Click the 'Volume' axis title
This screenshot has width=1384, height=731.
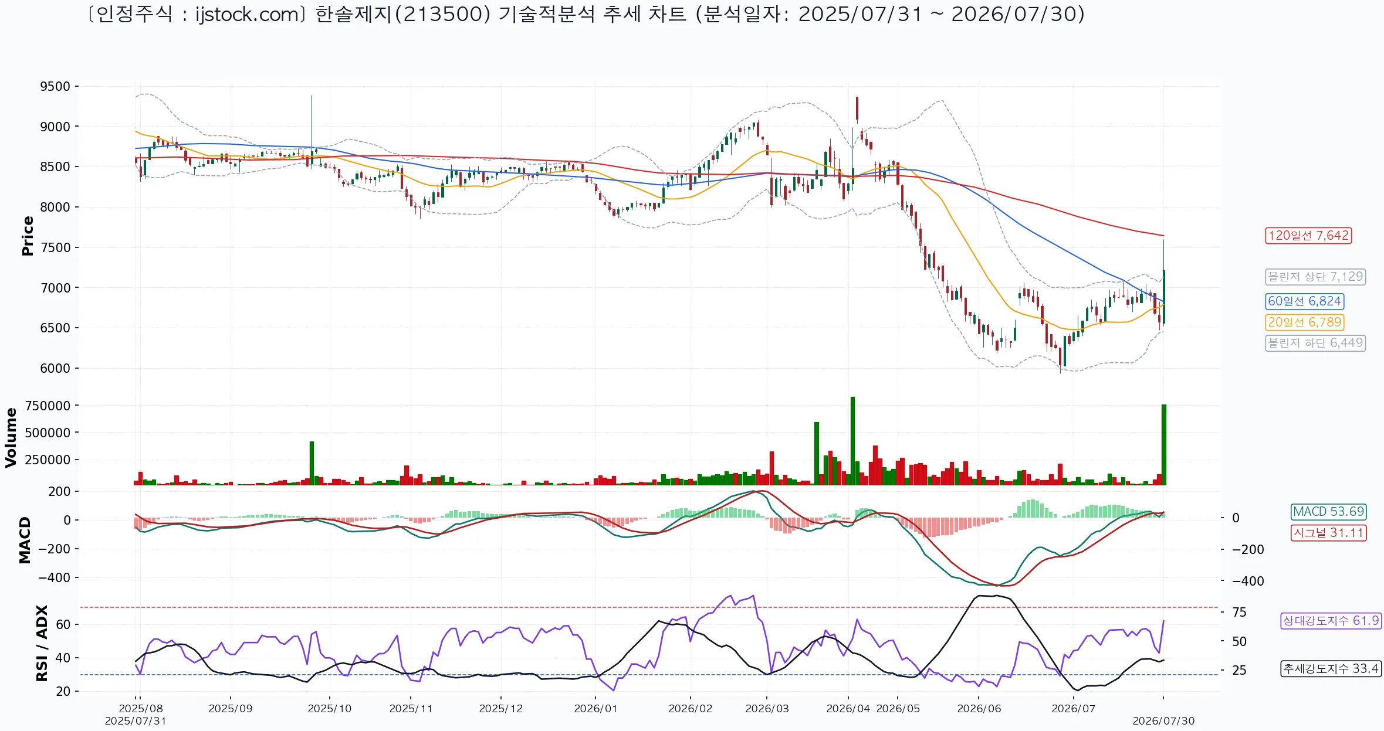(11, 438)
